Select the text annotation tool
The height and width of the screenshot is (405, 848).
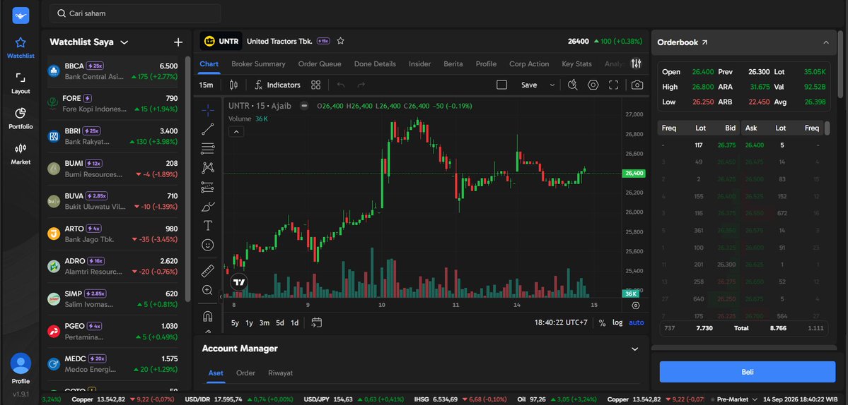(x=208, y=225)
